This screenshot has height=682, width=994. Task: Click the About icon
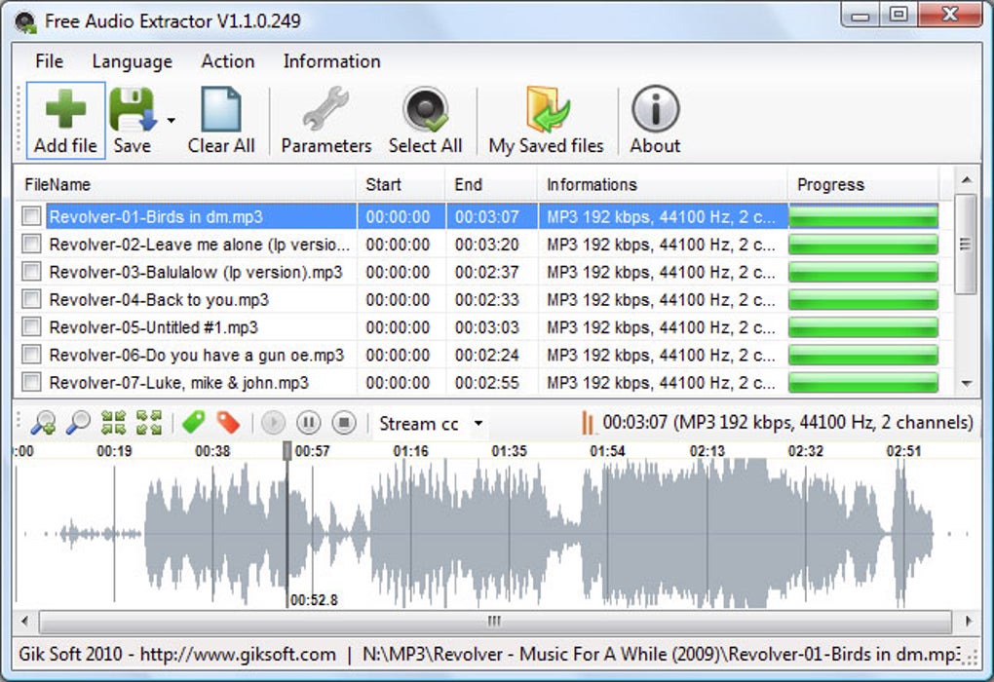point(654,117)
